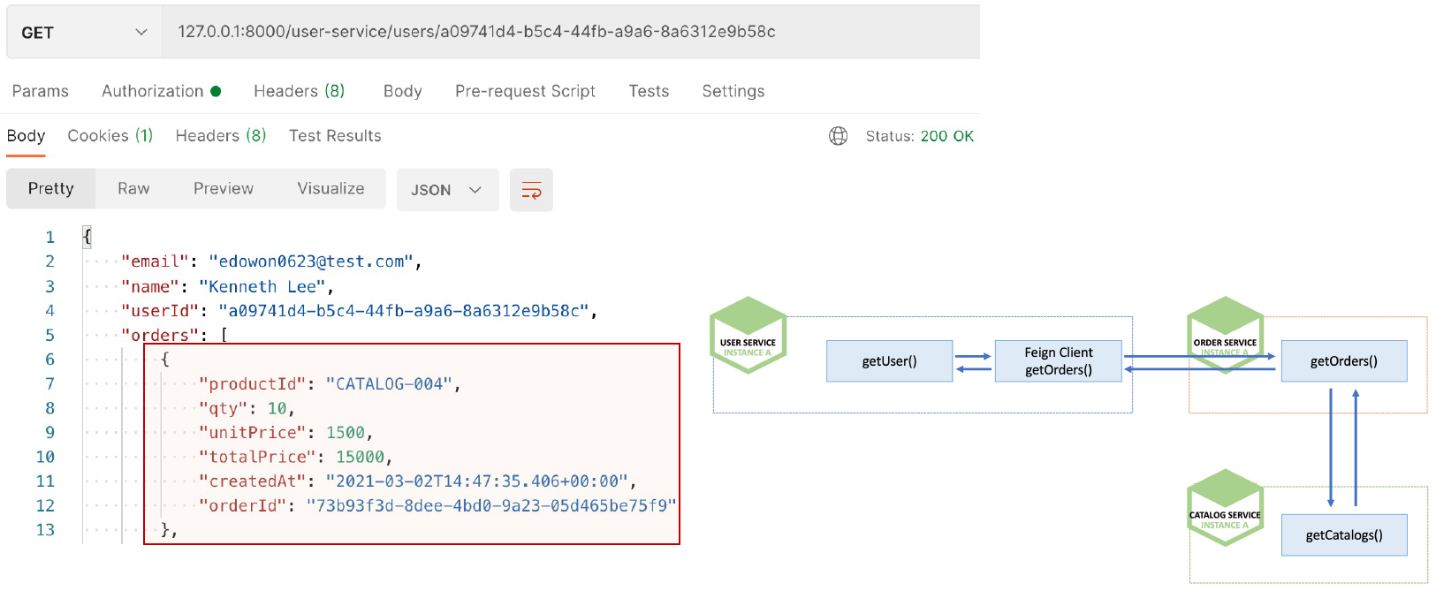Open the Cookies (1) response tab
1436x591 pixels.
point(110,135)
